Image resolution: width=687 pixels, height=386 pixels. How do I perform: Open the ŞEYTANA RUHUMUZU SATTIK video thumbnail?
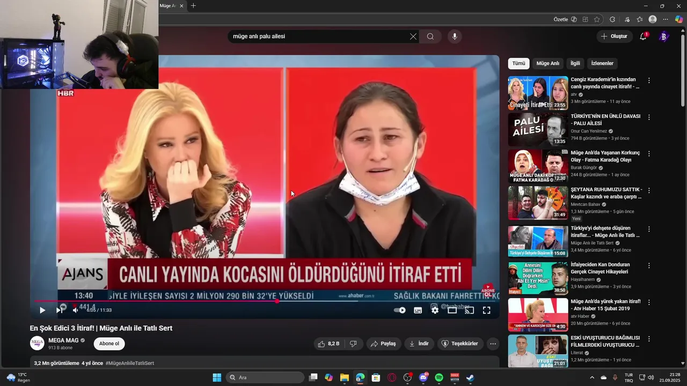click(538, 202)
